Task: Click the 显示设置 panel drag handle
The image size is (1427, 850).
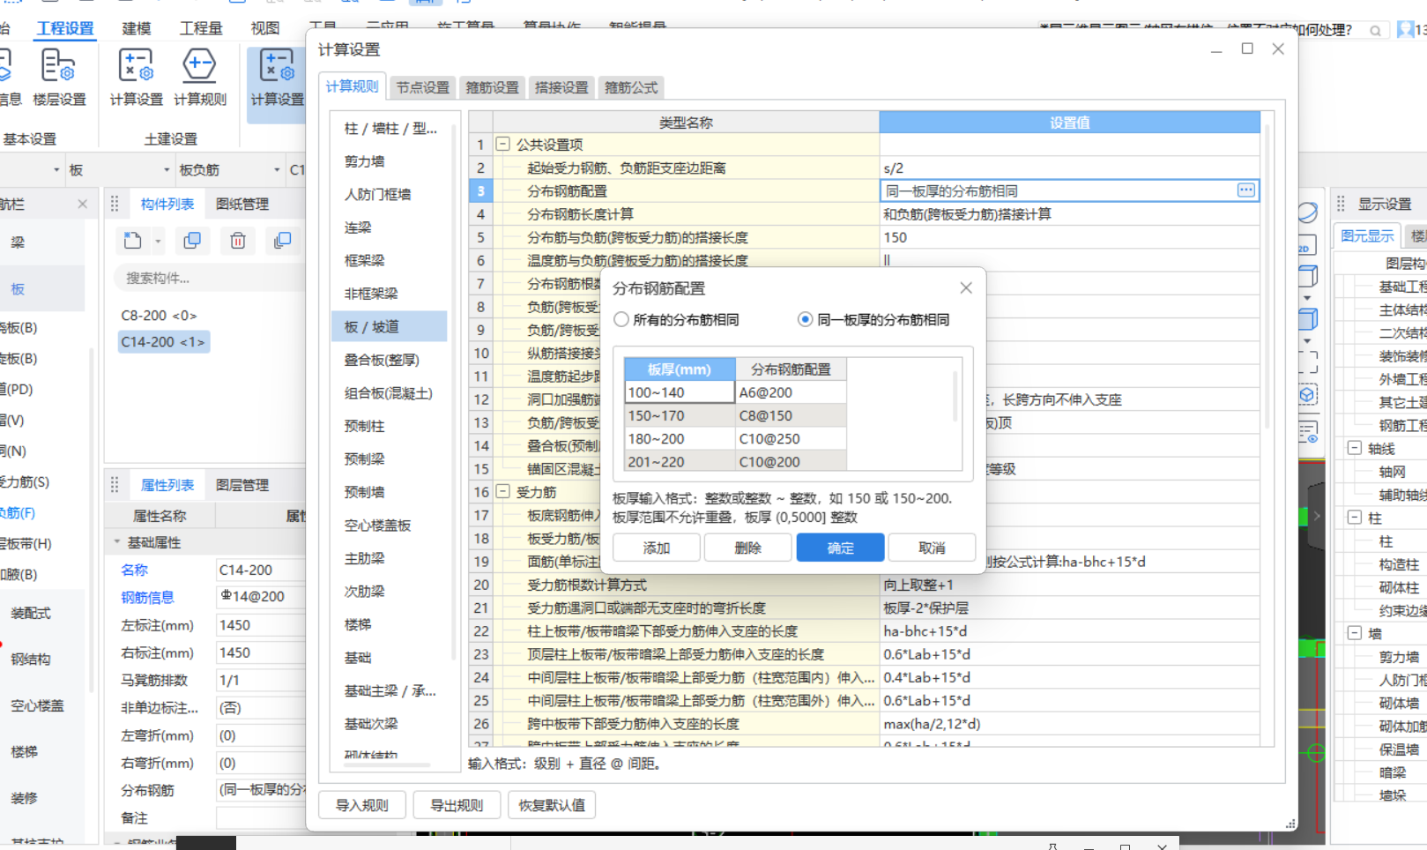Action: (1341, 204)
